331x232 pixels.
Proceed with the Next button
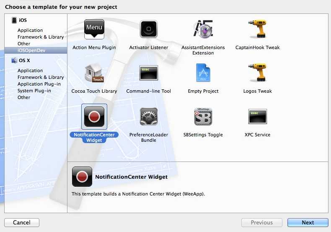(308, 222)
